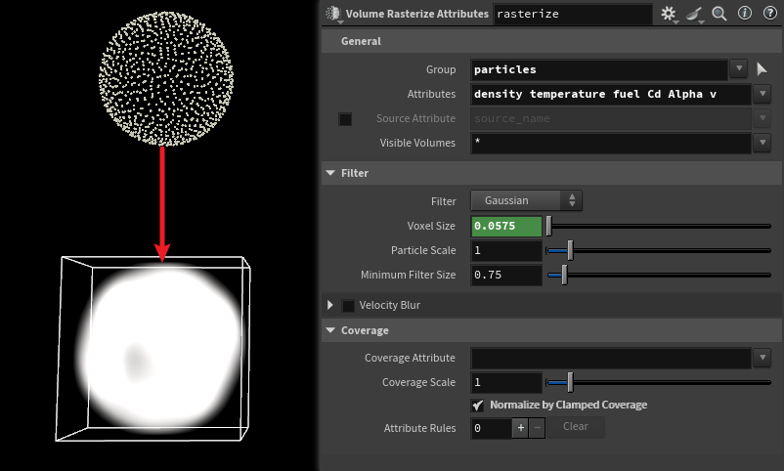Click the Group selection arrow icon
This screenshot has height=471, width=784.
762,69
